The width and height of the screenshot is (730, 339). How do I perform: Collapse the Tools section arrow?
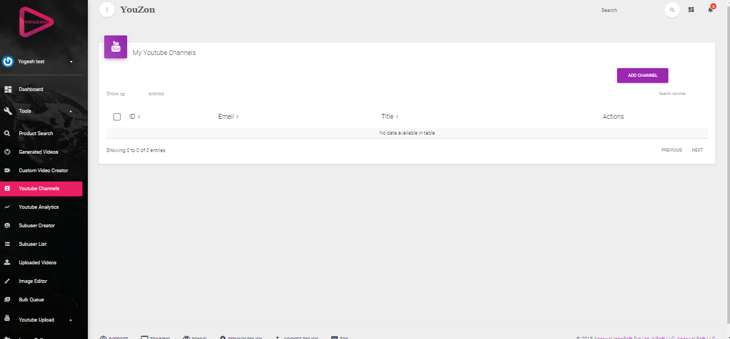(70, 111)
